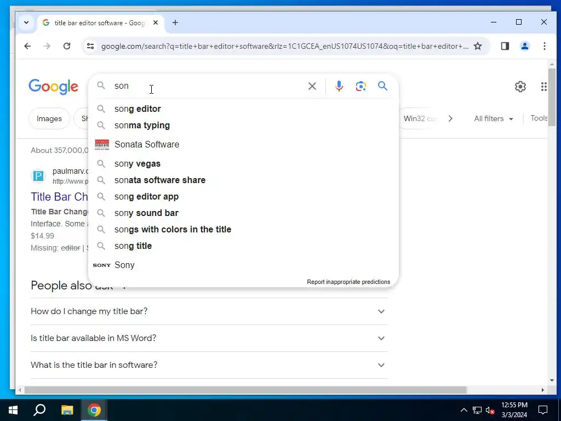
Task: Click the vertical scrollbar thumb
Action: click(552, 96)
